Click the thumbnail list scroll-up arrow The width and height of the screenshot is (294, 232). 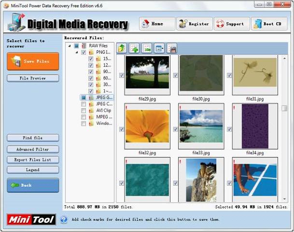pos(284,58)
